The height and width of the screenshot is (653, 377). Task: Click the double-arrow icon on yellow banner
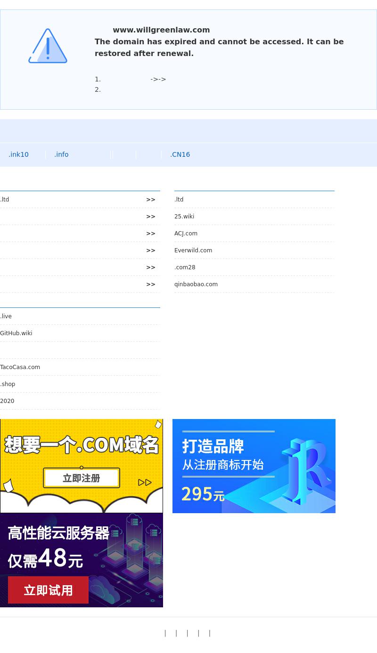(145, 482)
